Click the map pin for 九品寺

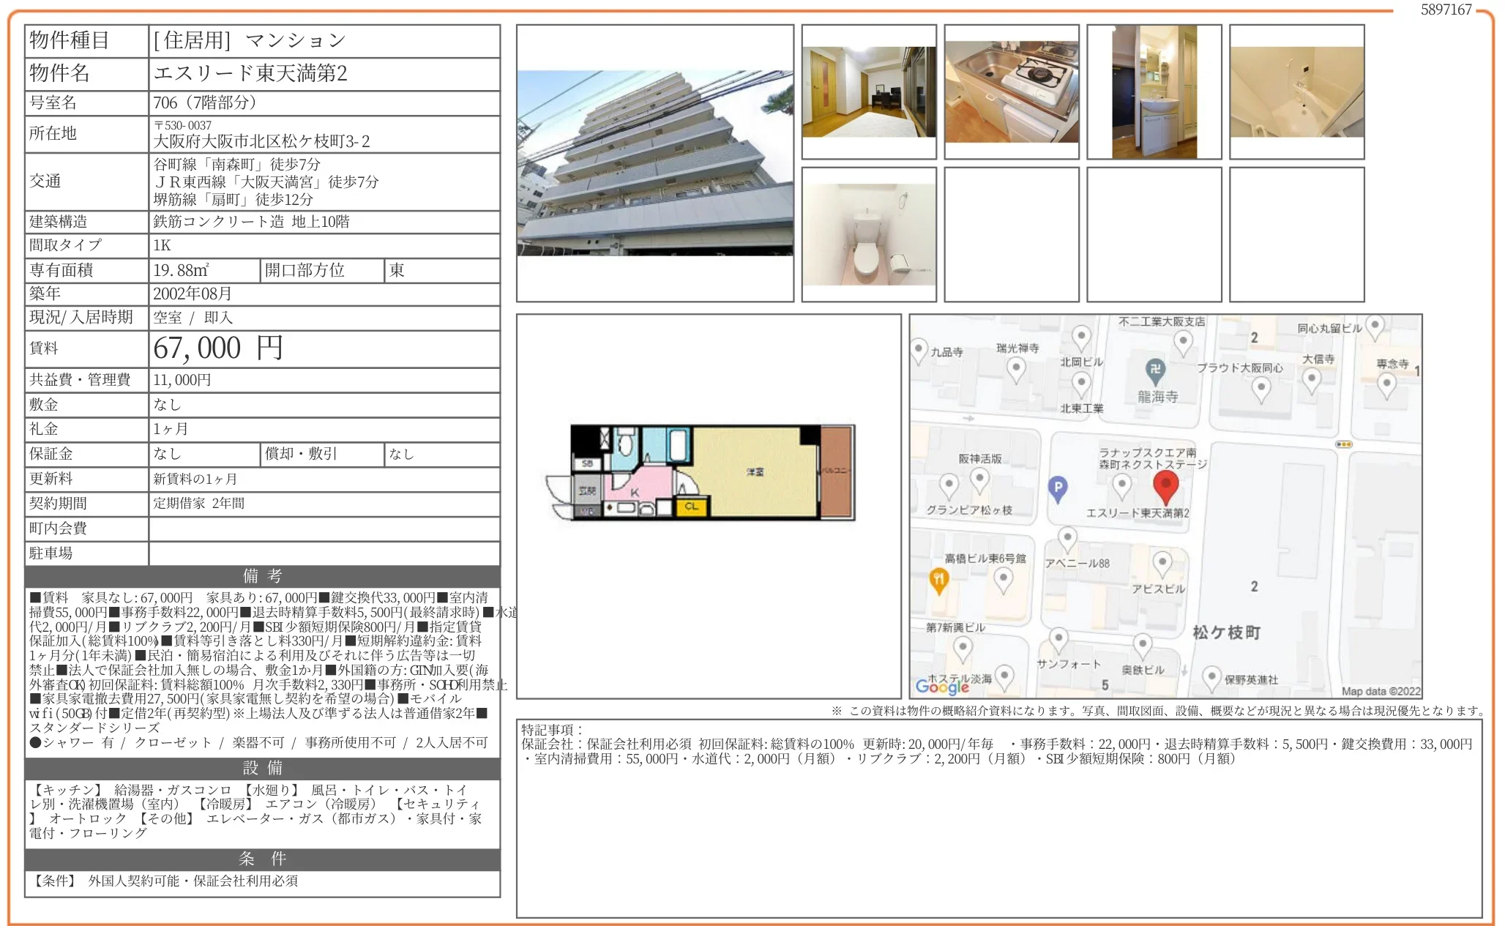click(x=919, y=351)
